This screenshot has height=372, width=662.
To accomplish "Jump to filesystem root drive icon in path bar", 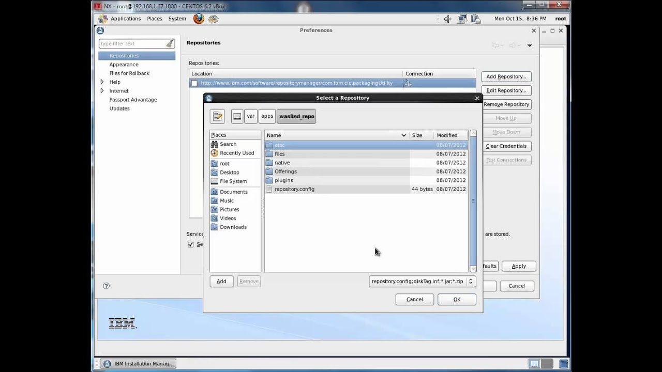I will (x=237, y=116).
